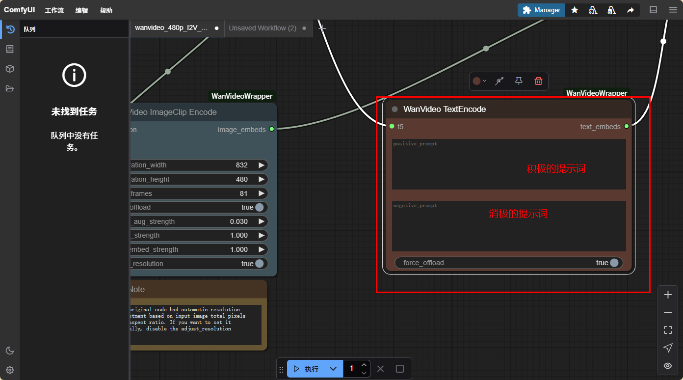683x380 pixels.
Task: Click the 832 width value
Action: pos(241,165)
